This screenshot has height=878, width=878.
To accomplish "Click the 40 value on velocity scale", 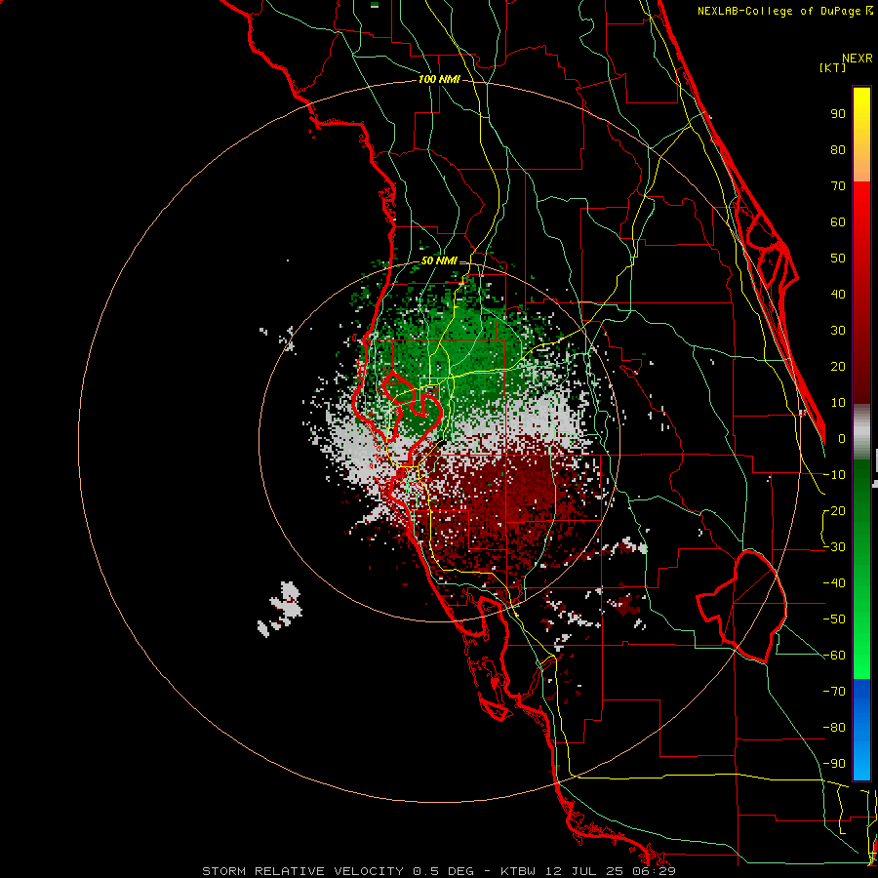I will [838, 295].
